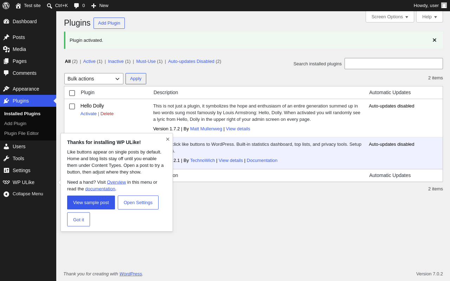Screen dimensions: 450x281
Task: Click the Plugins plug icon in sidebar
Action: 6,101
